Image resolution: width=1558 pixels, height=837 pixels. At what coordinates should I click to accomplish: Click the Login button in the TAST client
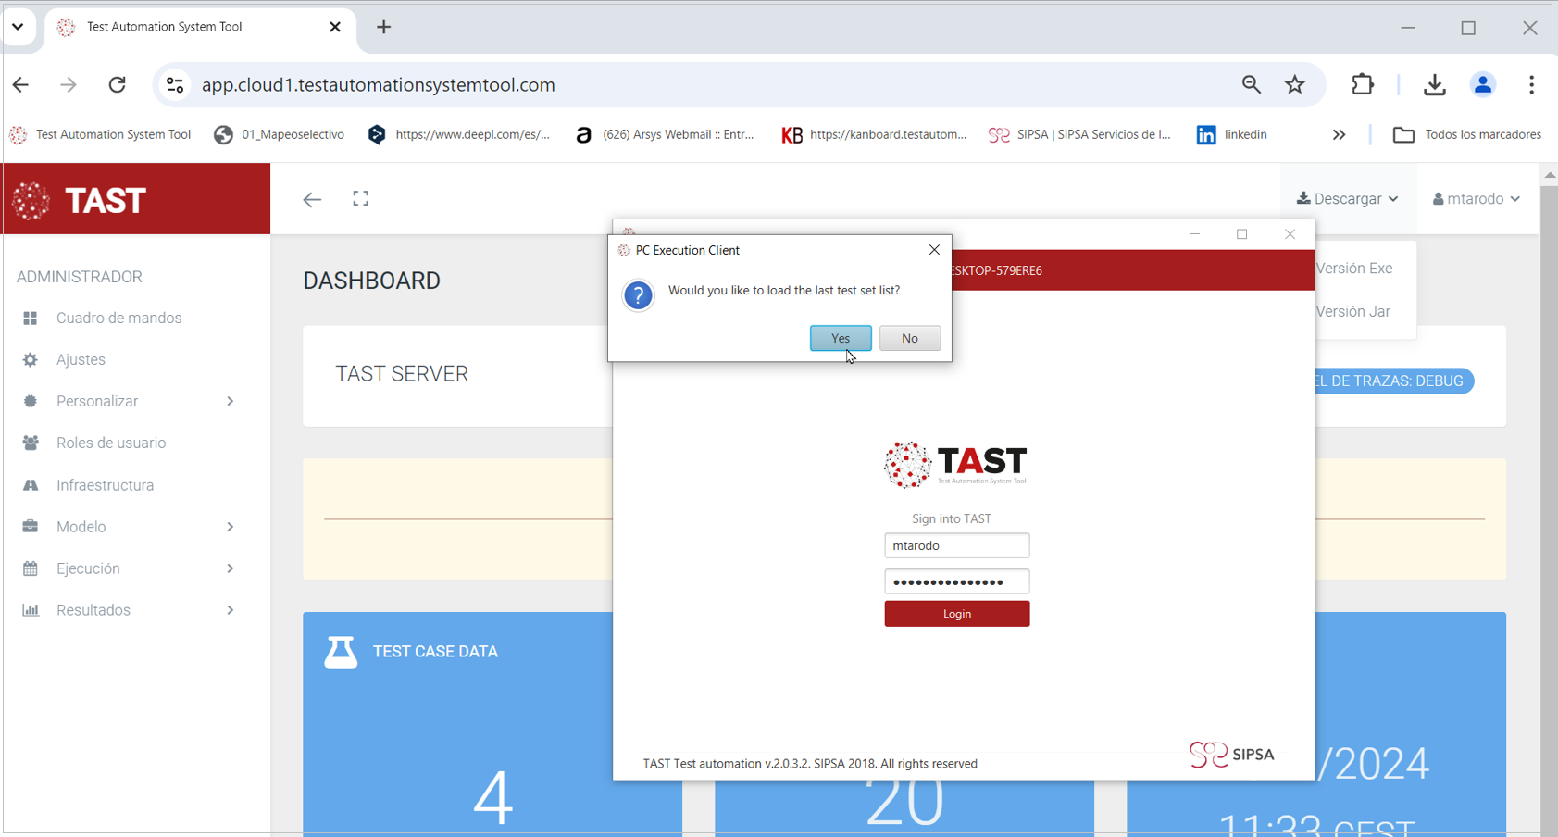(956, 613)
